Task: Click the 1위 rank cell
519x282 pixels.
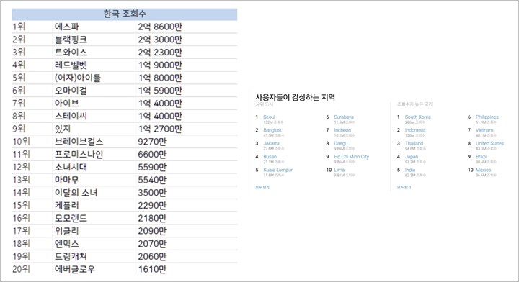Action: (32, 27)
